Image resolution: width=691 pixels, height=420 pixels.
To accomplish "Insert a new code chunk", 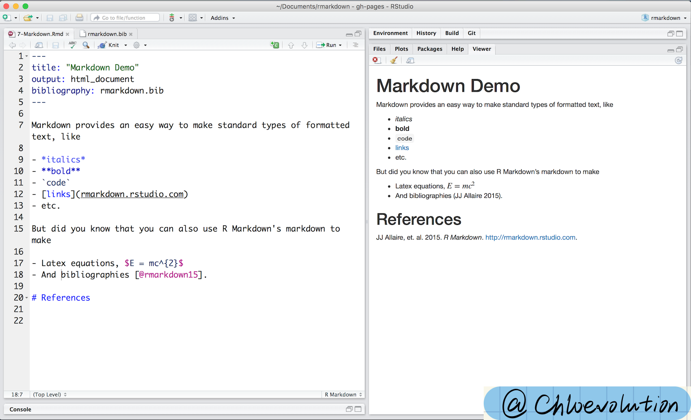I will 274,45.
